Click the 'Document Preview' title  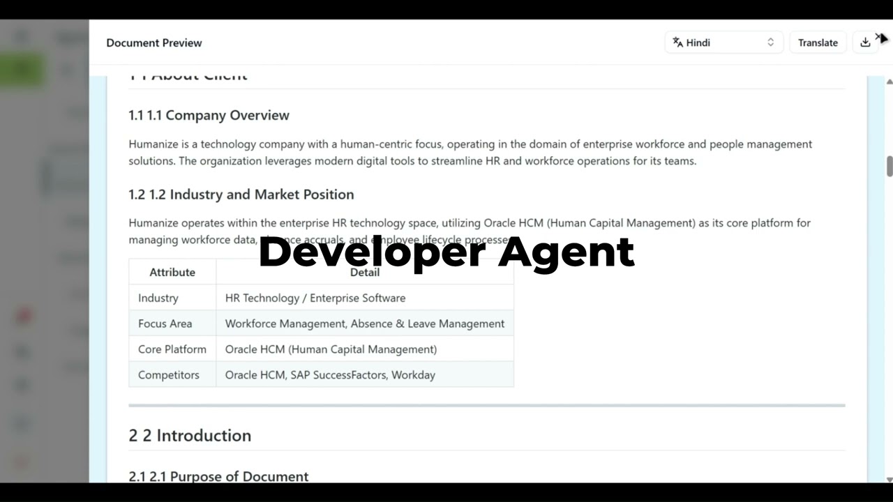point(154,43)
